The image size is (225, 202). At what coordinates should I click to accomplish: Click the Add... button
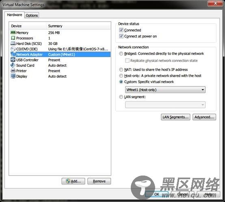tap(74, 181)
